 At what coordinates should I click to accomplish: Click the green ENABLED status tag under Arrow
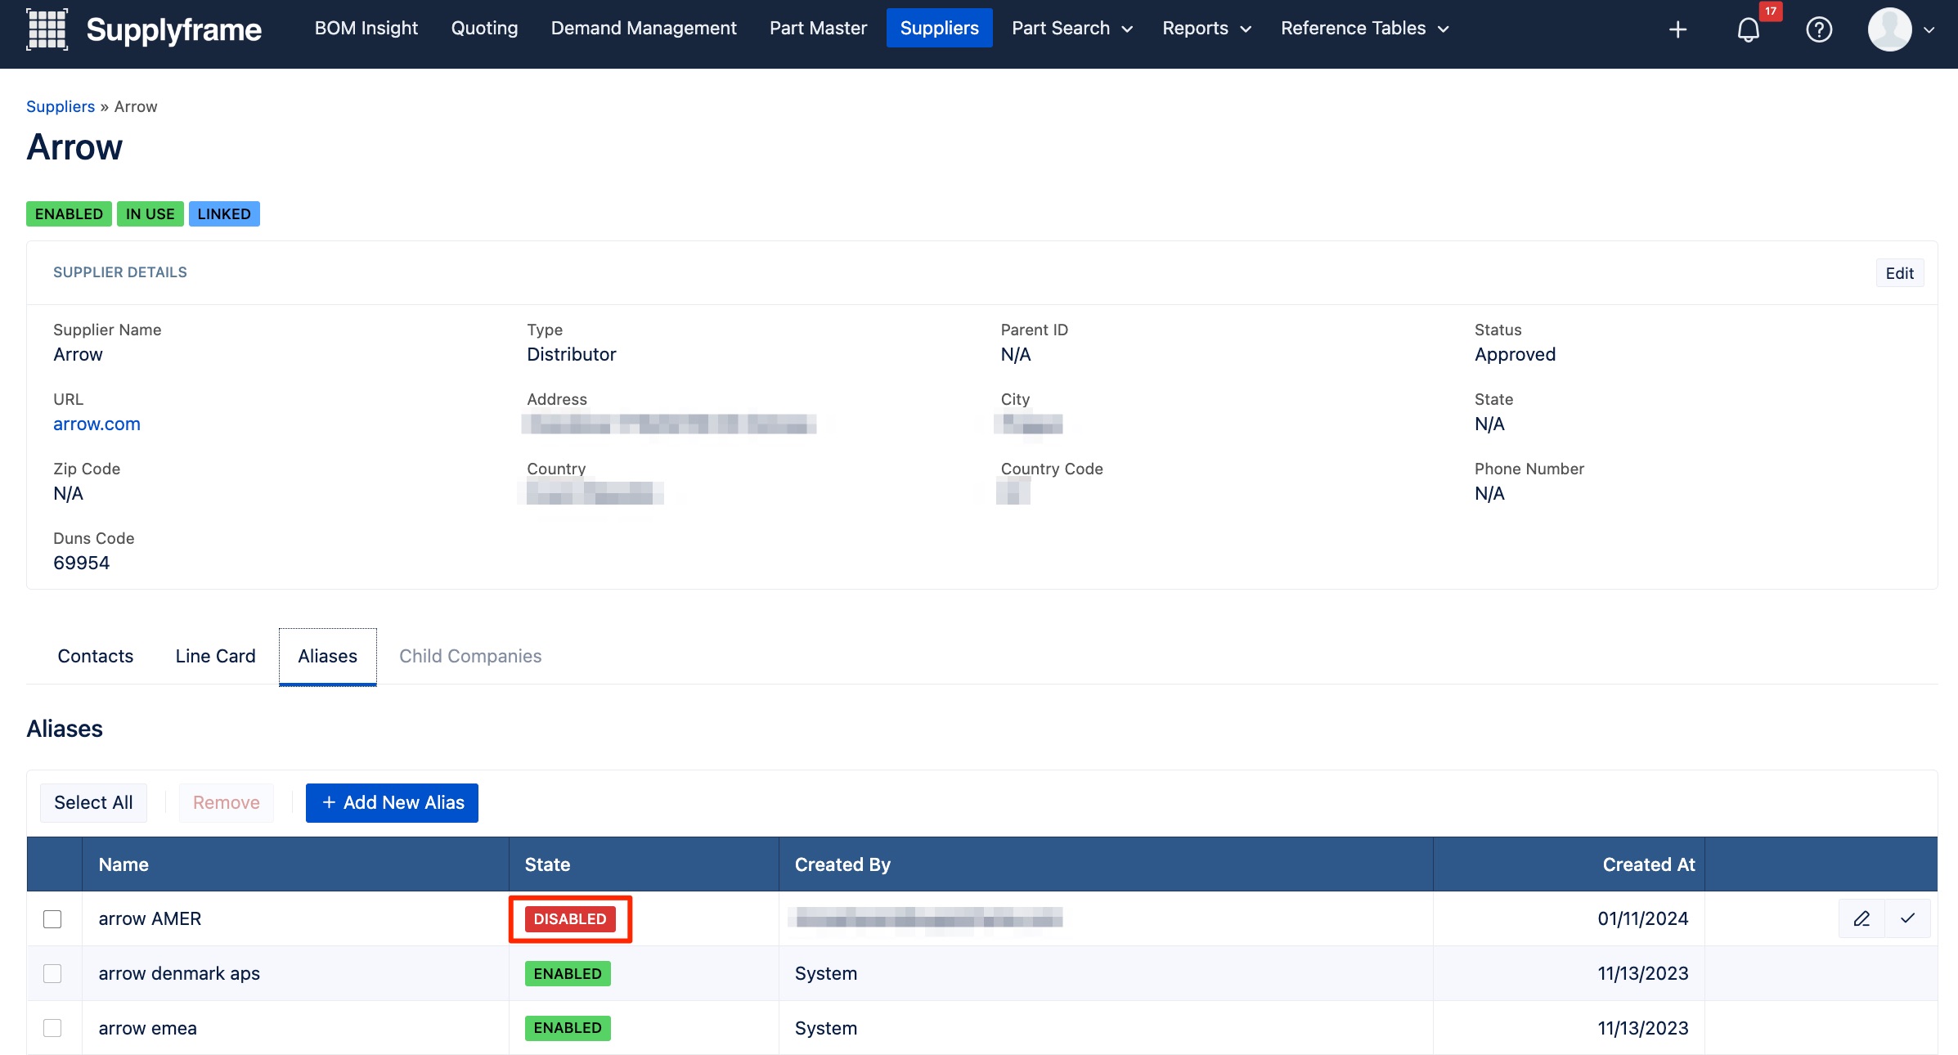coord(69,213)
